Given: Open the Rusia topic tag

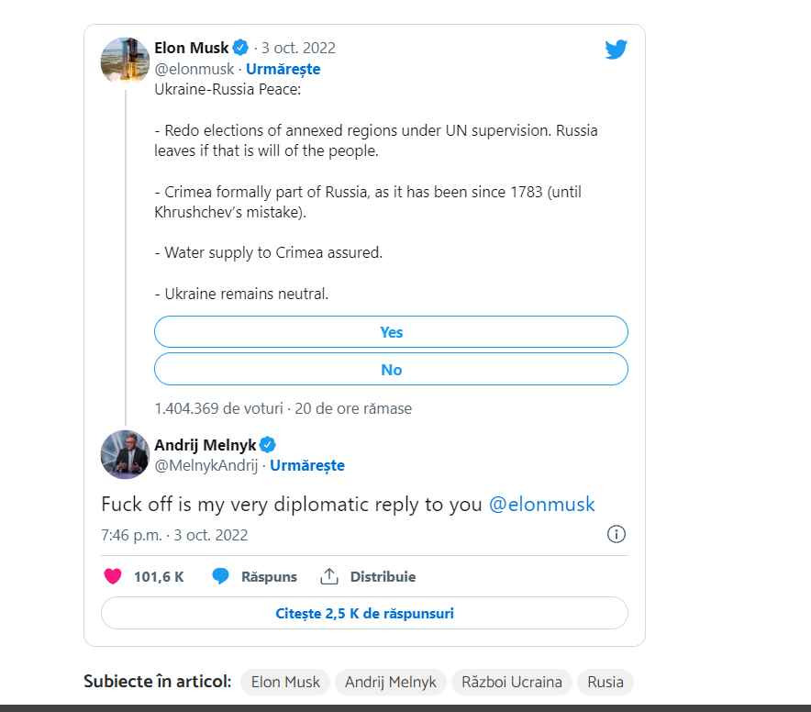Looking at the screenshot, I should click(605, 682).
